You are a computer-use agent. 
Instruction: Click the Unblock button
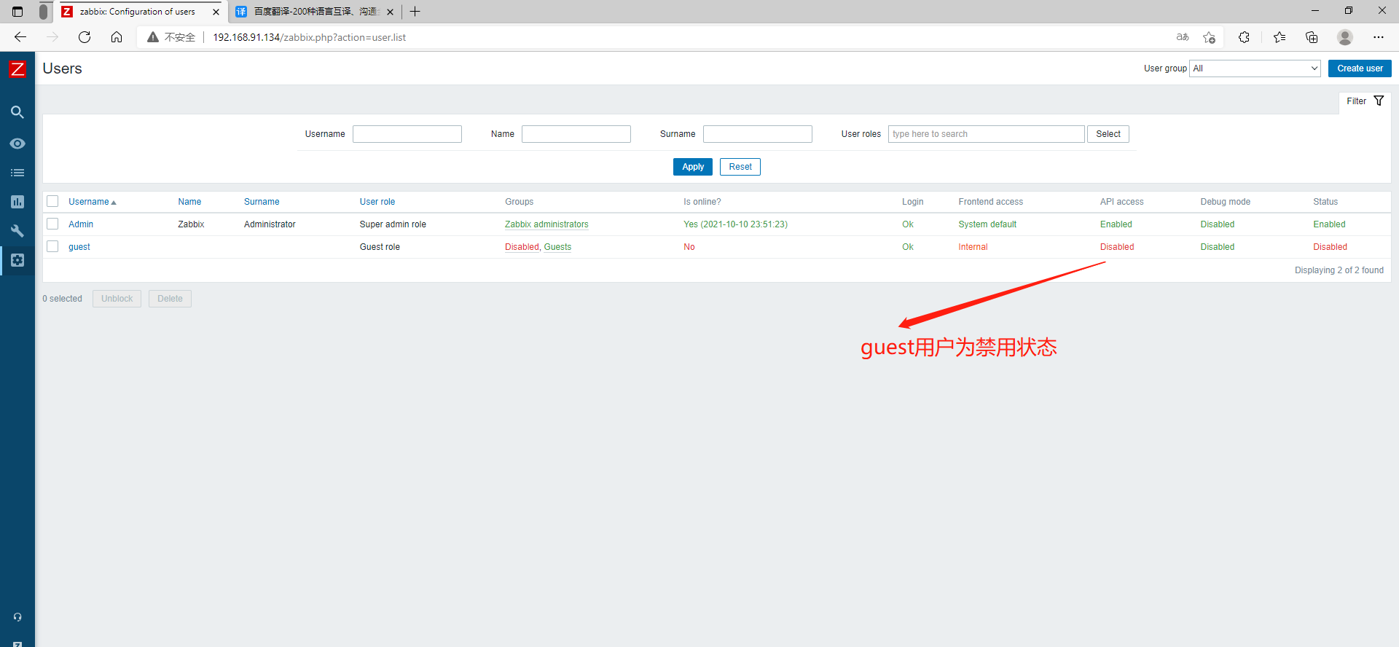pyautogui.click(x=117, y=299)
